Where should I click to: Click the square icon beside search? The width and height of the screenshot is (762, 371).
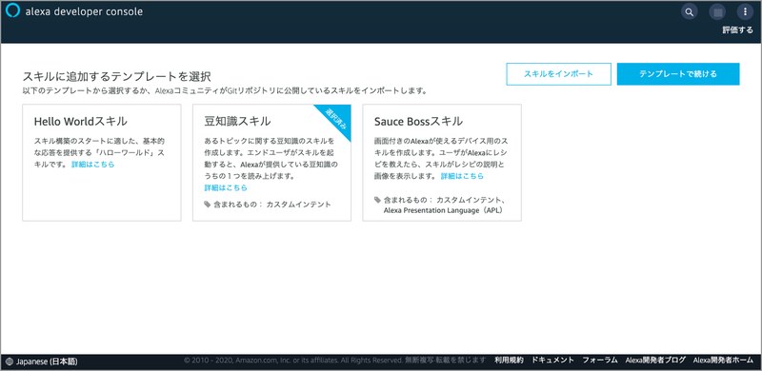click(x=717, y=11)
